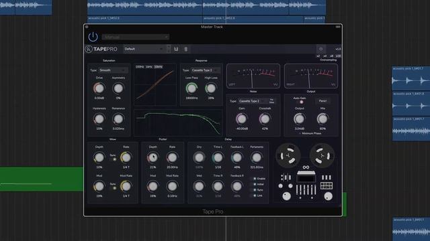The height and width of the screenshot is (241, 430).
Task: Click the RIGHT VU meter
Action: [311, 76]
